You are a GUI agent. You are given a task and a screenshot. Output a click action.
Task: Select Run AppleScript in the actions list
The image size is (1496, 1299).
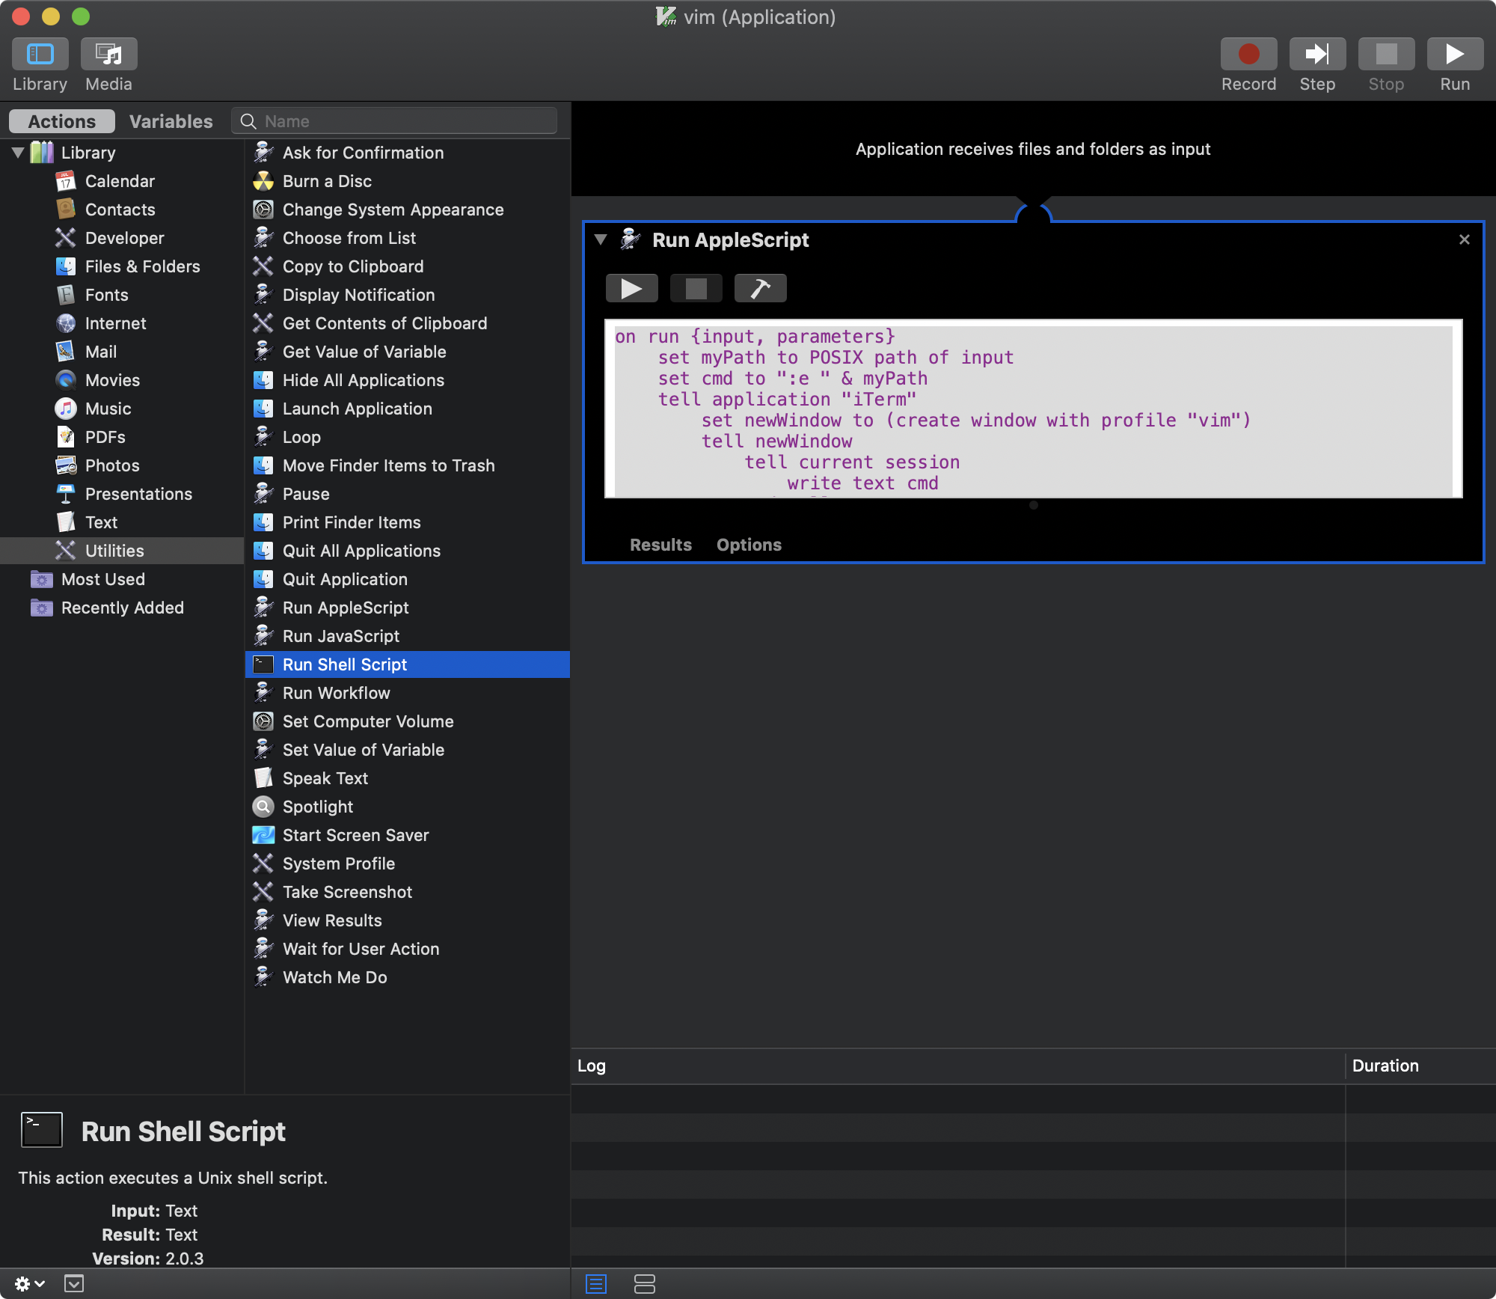(408, 608)
